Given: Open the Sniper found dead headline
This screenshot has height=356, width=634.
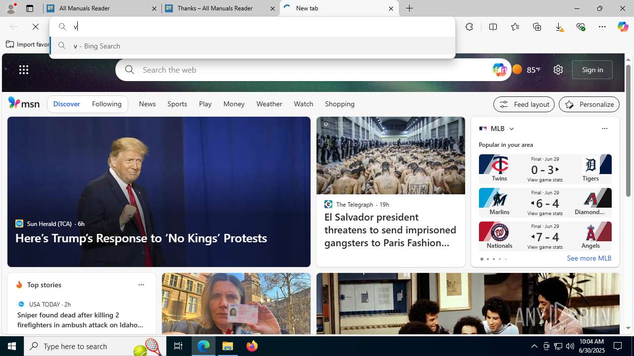Looking at the screenshot, I should pos(80,320).
